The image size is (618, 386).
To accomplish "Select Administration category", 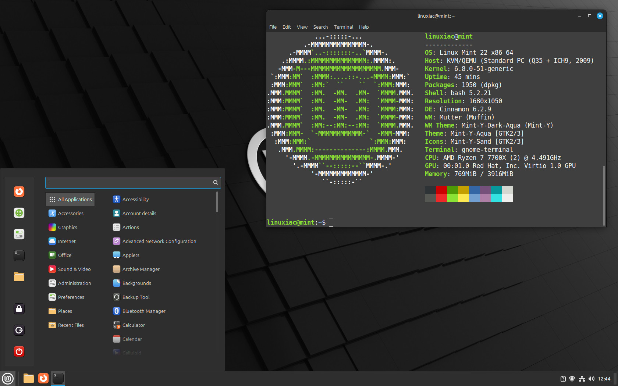I will coord(70,283).
